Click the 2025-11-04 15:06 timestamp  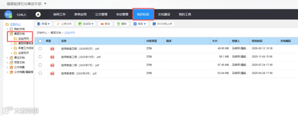[262, 57]
